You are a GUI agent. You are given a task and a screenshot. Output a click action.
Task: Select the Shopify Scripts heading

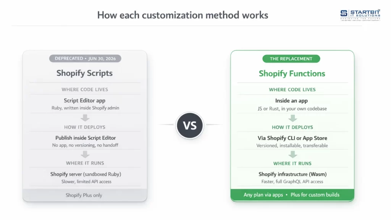(x=84, y=73)
